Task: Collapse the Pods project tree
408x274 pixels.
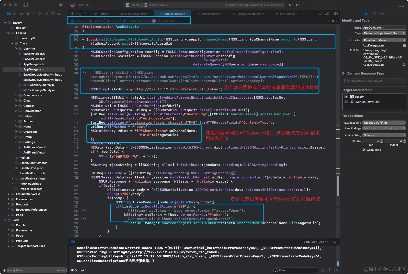Action: coord(5,220)
